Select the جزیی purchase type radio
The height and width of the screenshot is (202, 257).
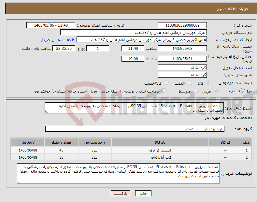[216, 91]
